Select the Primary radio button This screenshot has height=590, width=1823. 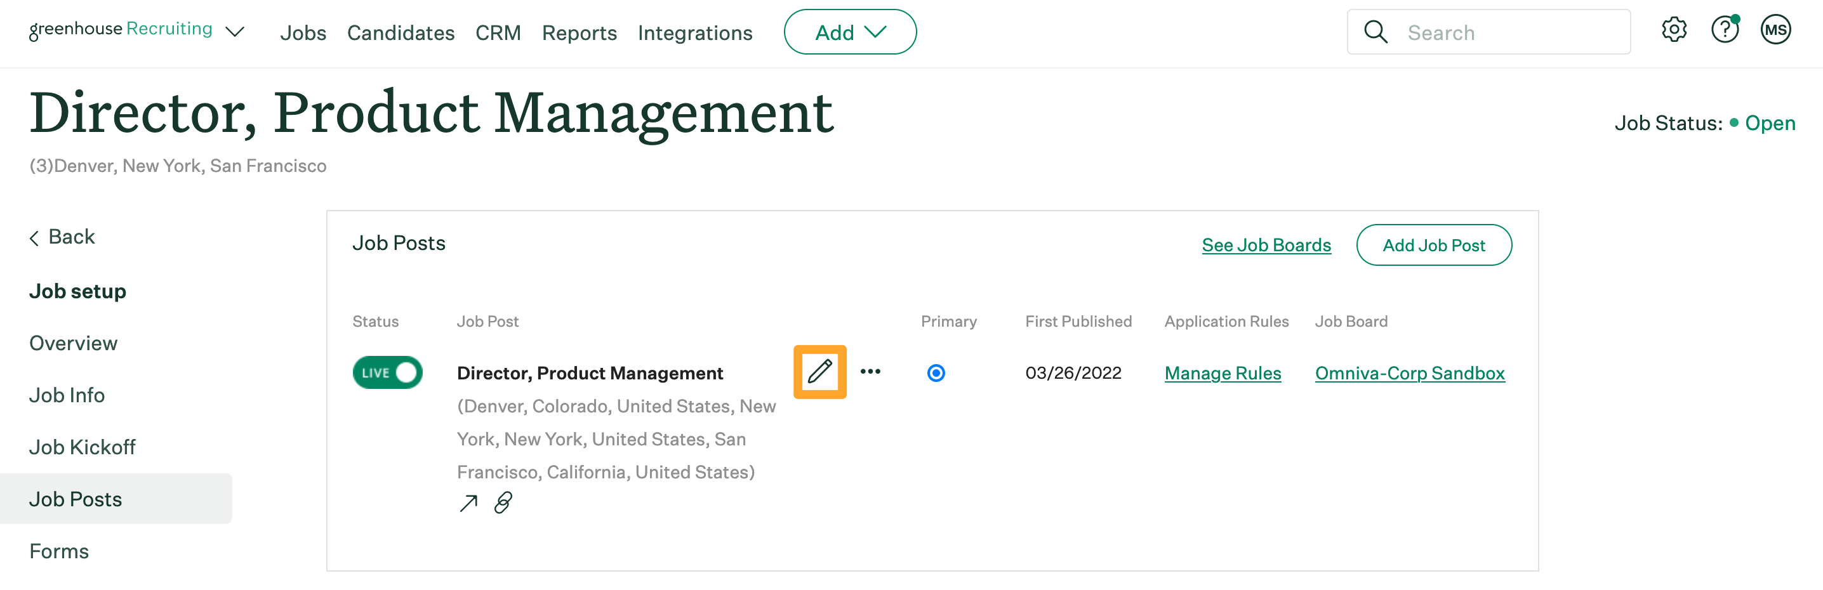coord(936,371)
